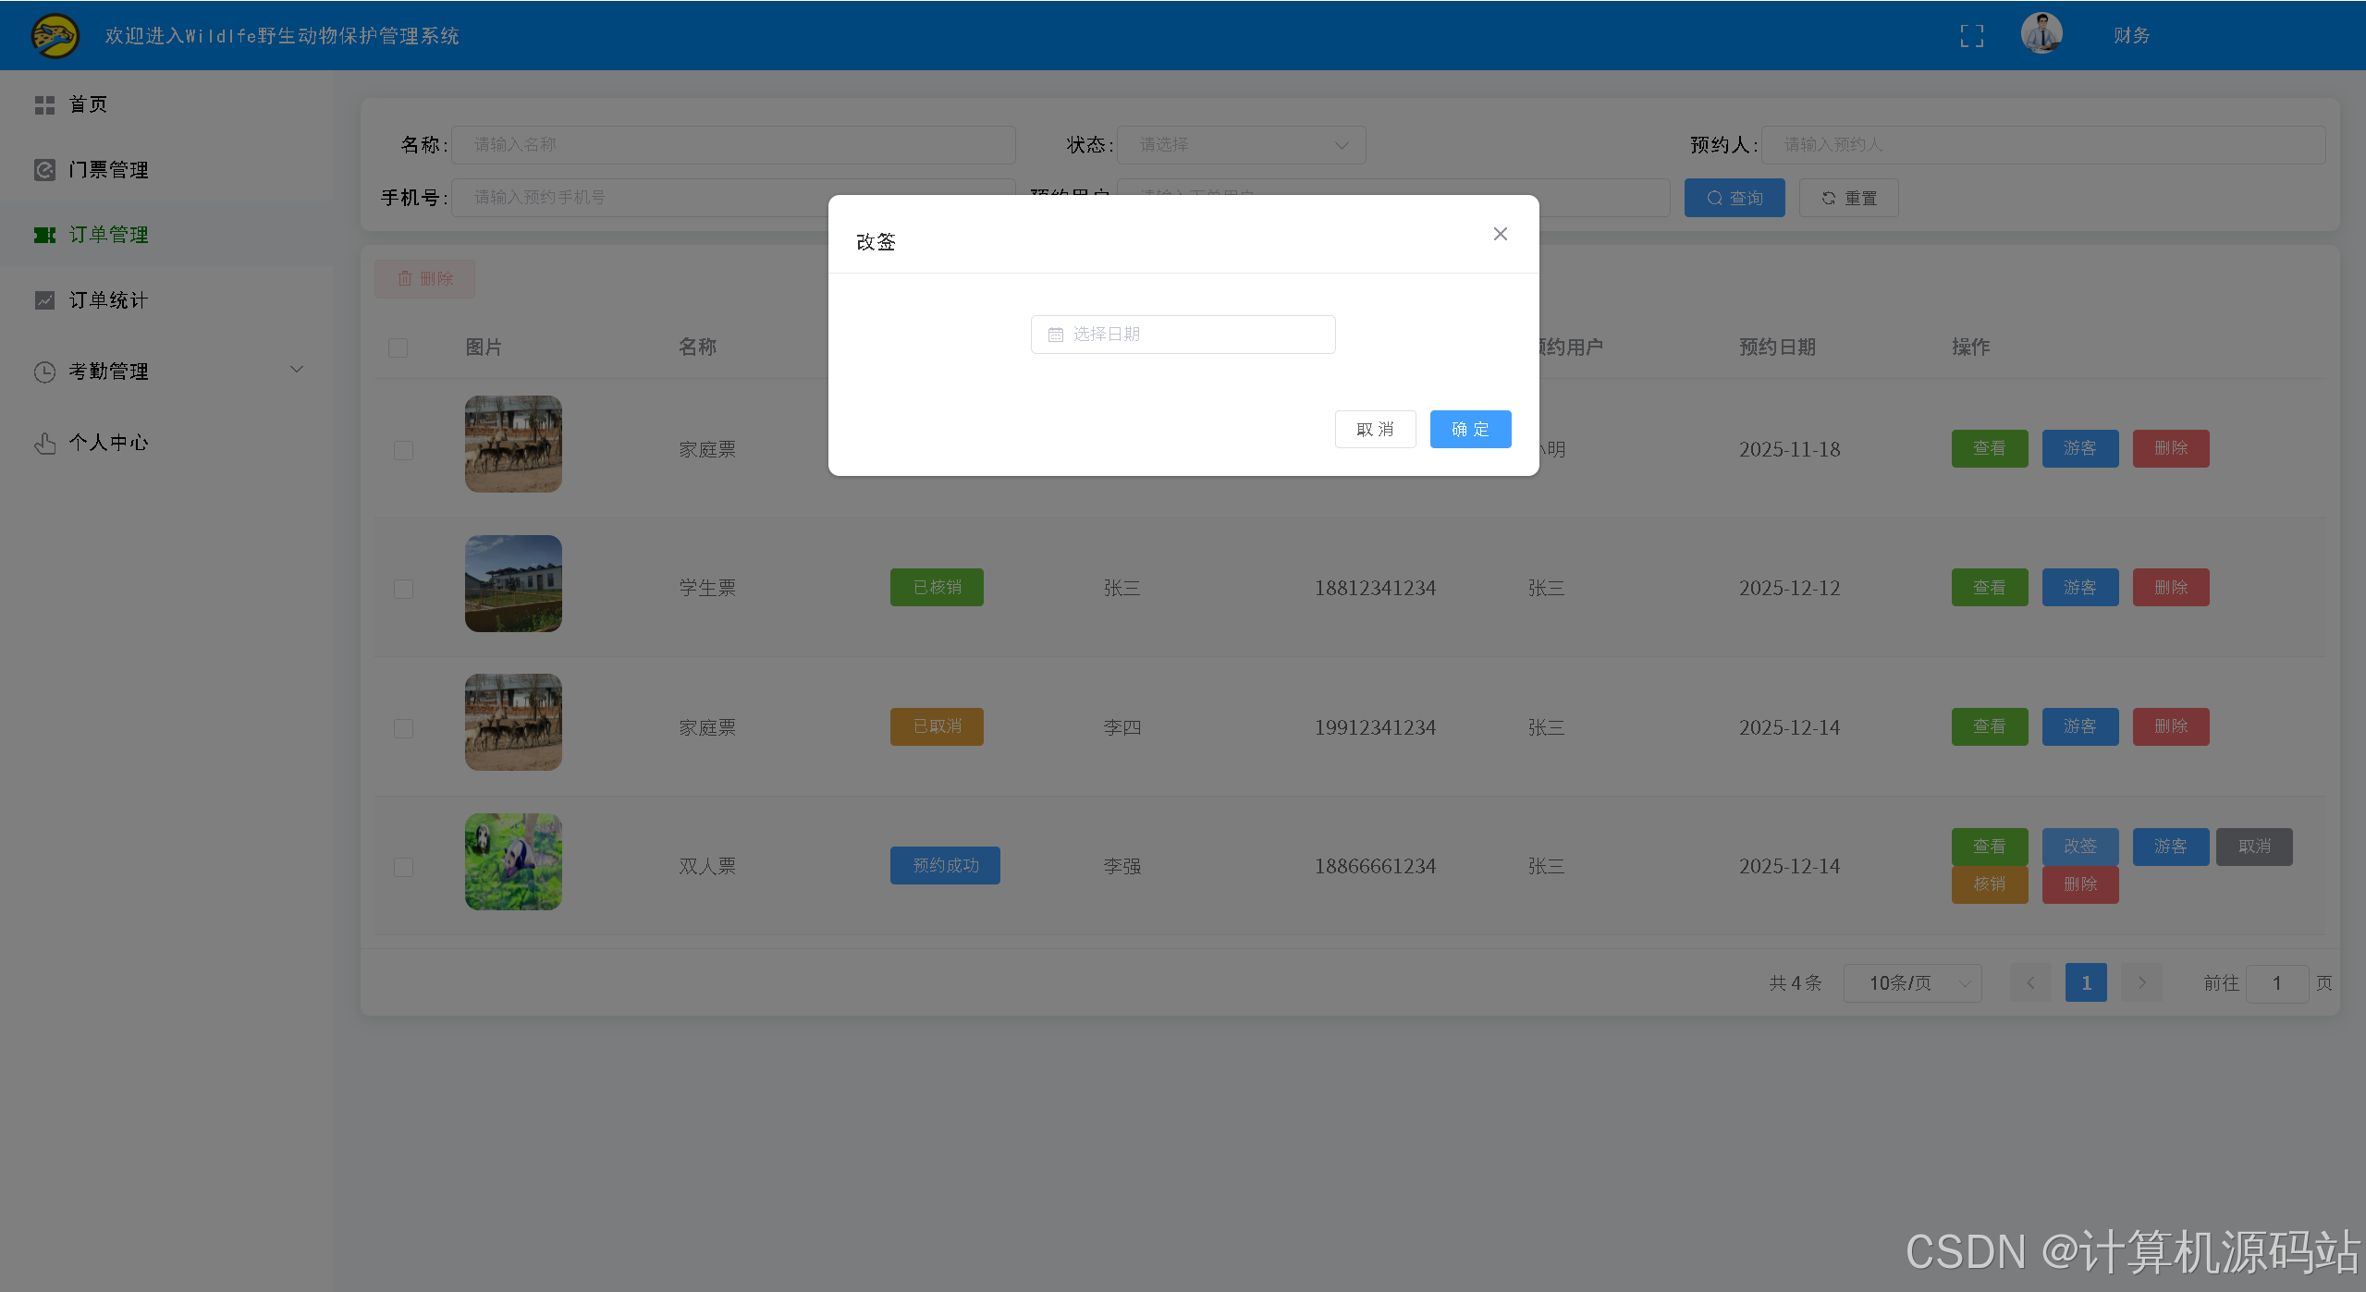Go to the previous page arrow

click(2030, 982)
